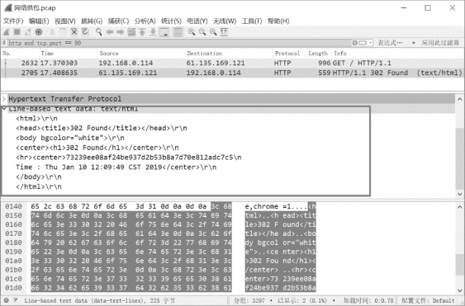Screen dimensions: 465x306
Task: Go back to previous packet arrow
Action: [x=110, y=32]
